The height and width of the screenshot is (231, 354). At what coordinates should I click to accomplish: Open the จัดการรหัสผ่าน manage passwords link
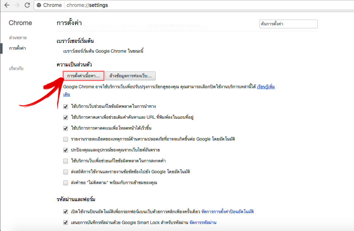pyautogui.click(x=203, y=223)
